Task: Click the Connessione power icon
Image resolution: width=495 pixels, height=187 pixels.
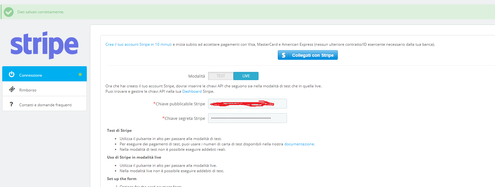Action: [x=12, y=74]
